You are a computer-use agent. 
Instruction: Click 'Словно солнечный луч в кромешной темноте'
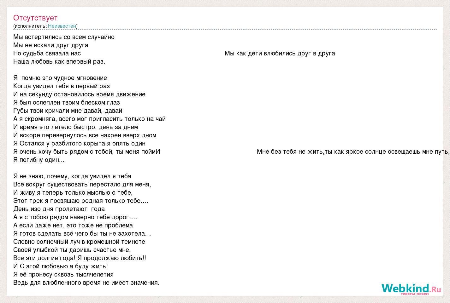tap(79, 242)
